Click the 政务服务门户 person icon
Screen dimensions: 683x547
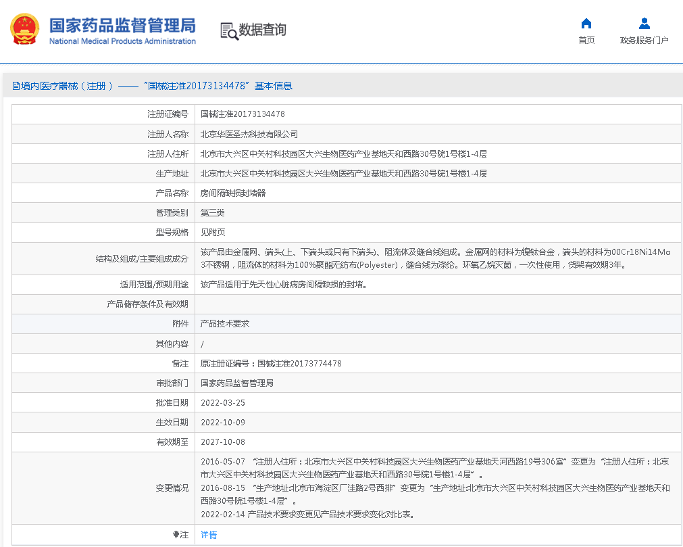coord(644,24)
